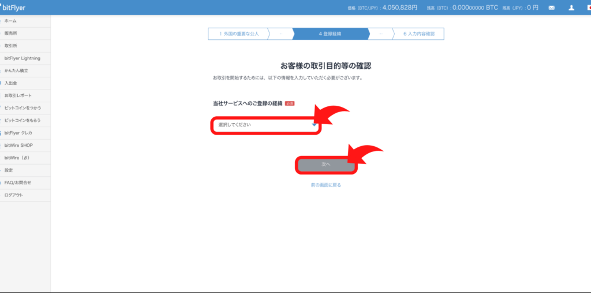Click ログアウト in the sidebar
This screenshot has width=591, height=293.
25,195
